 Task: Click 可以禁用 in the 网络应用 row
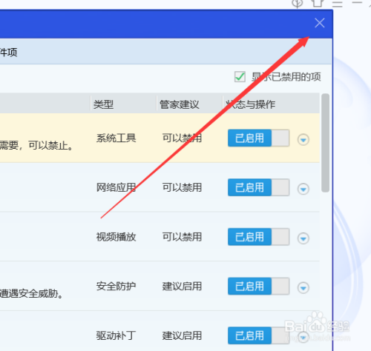[182, 187]
